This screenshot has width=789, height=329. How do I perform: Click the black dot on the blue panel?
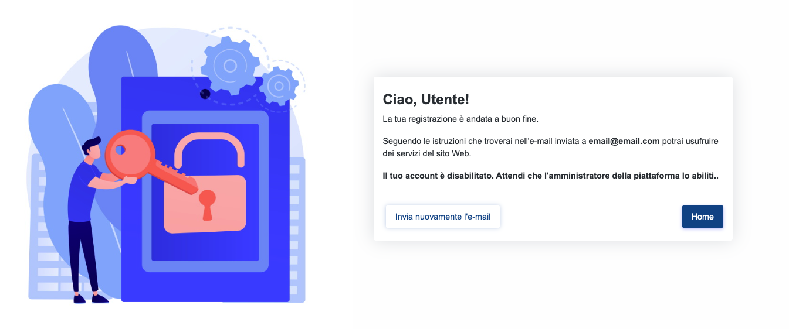click(x=205, y=94)
